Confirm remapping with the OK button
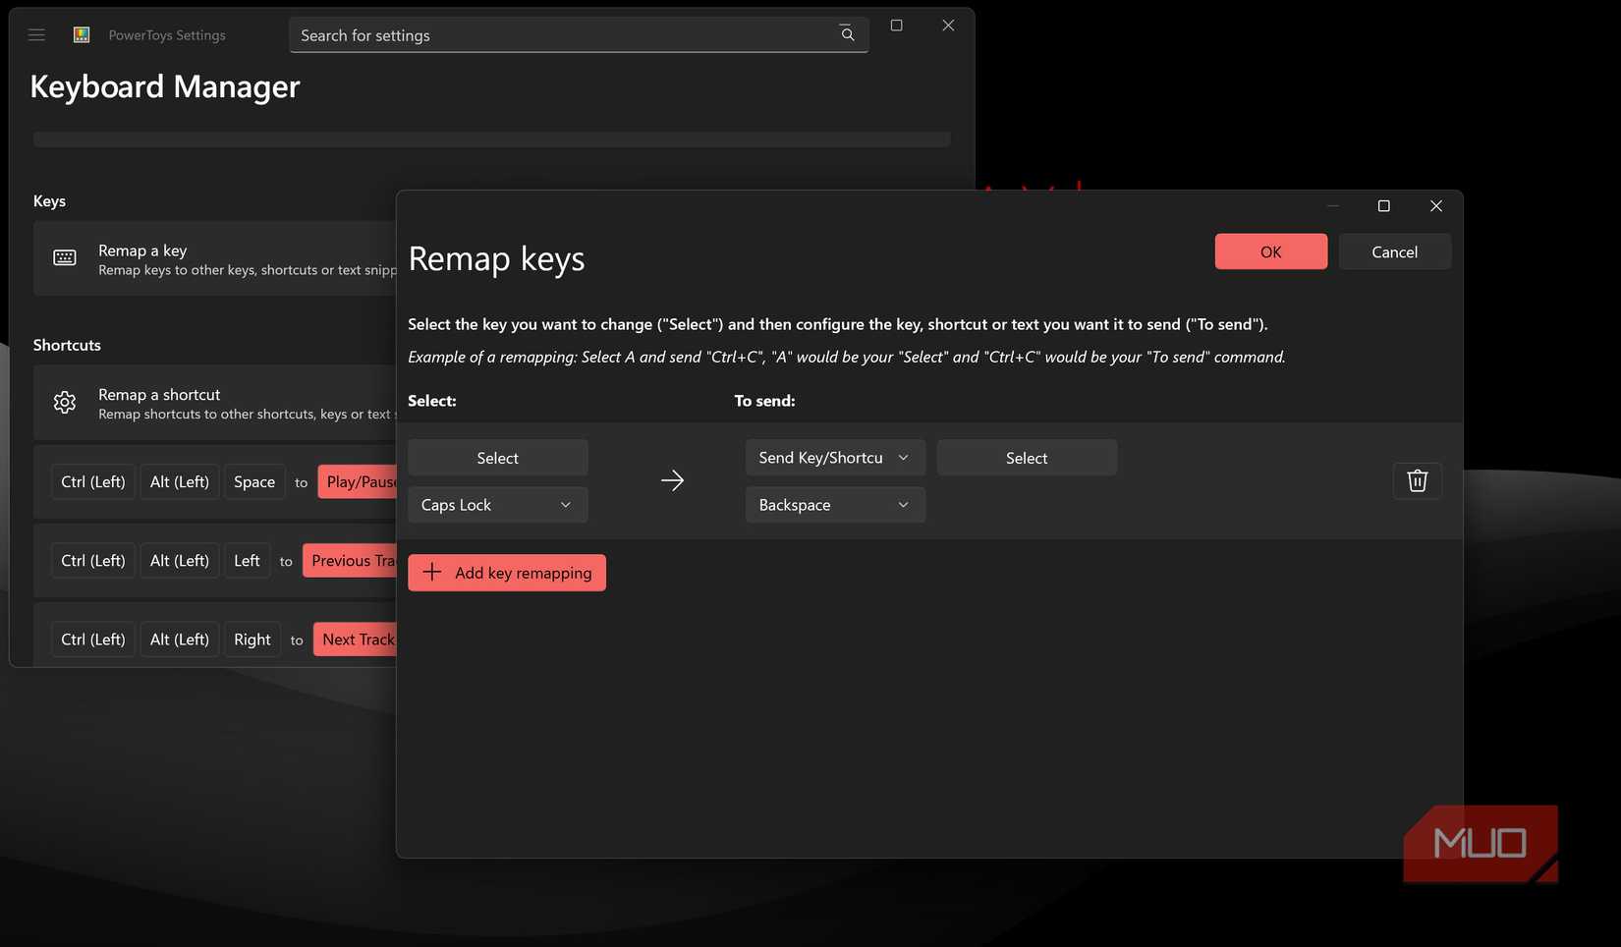This screenshot has height=947, width=1621. pyautogui.click(x=1270, y=251)
